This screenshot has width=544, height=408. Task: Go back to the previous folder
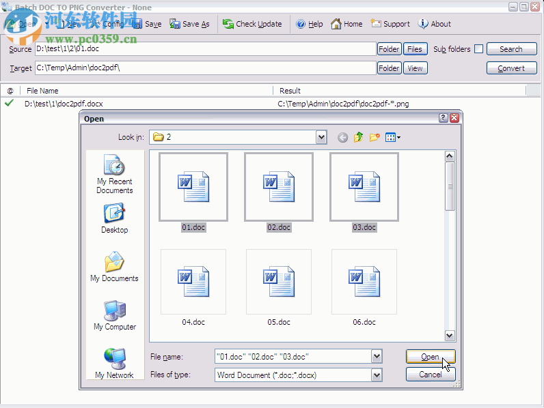pyautogui.click(x=342, y=138)
